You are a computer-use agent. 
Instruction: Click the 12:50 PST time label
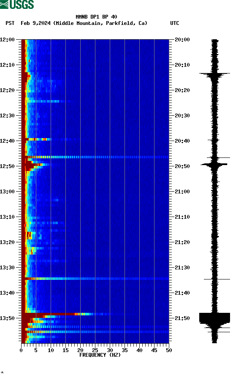click(x=8, y=166)
